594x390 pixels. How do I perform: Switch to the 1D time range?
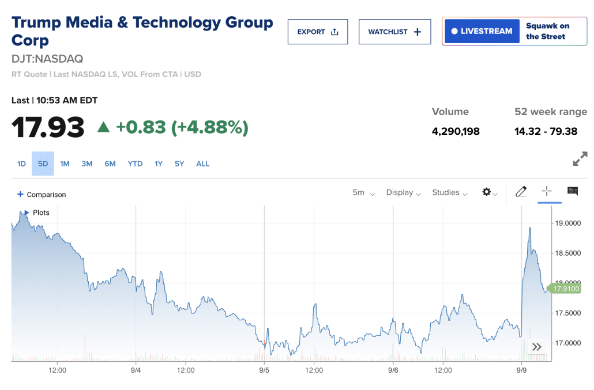[21, 164]
